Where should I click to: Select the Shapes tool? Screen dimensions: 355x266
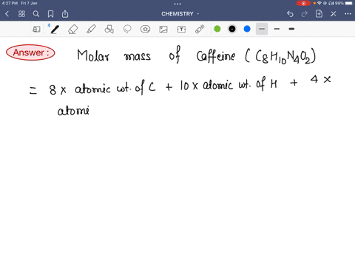[109, 30]
